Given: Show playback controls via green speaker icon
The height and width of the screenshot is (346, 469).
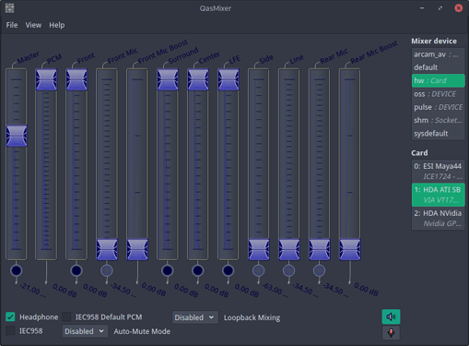Looking at the screenshot, I should point(391,316).
